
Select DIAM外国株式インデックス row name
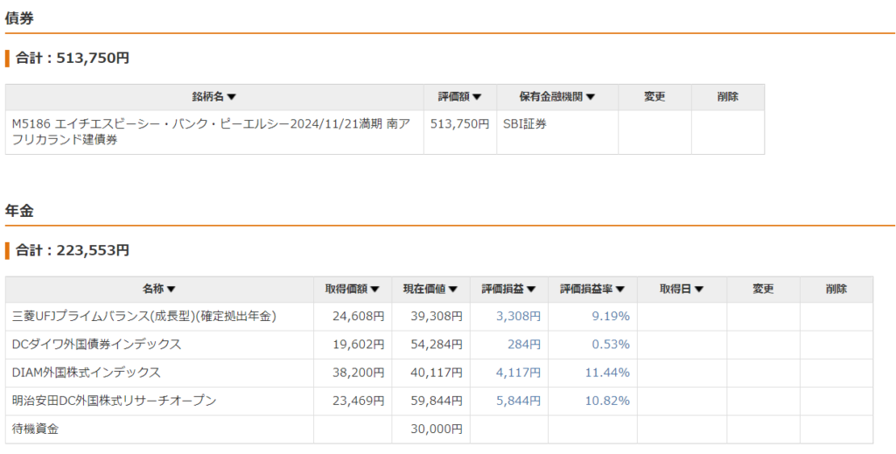tap(87, 373)
